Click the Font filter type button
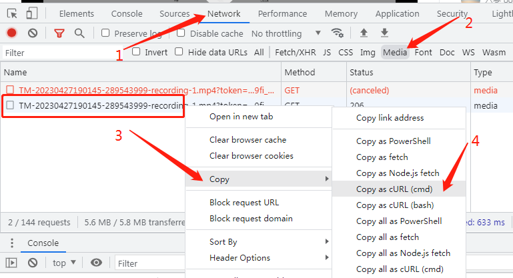This screenshot has width=513, height=278. point(423,52)
